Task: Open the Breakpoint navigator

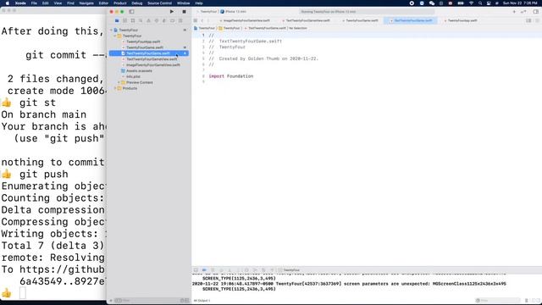Action: 172,20
